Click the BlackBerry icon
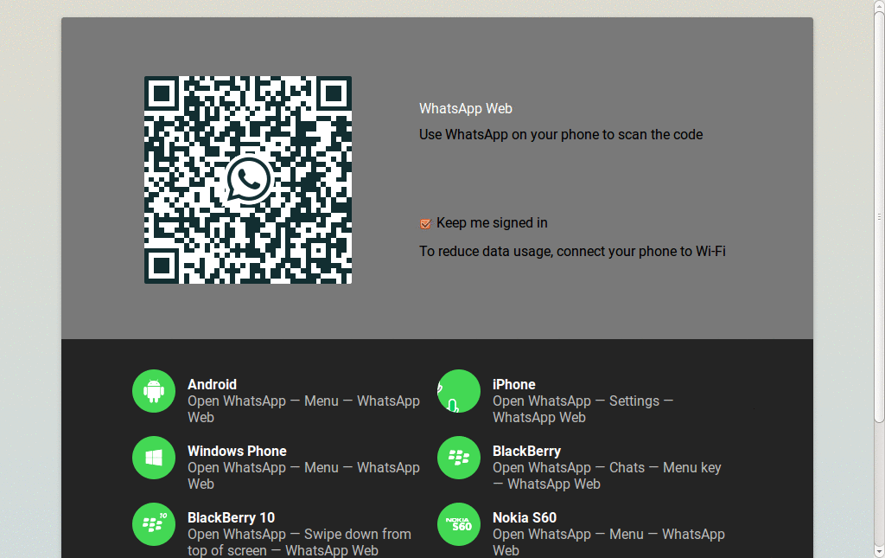Viewport: 885px width, 558px height. 458,457
